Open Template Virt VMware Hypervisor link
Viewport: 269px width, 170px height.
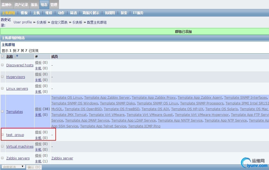(x=202, y=115)
